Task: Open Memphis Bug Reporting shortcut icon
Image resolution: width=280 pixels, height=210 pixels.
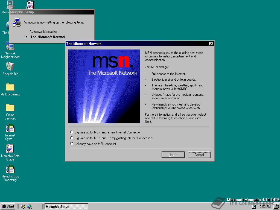Action: click(x=10, y=173)
